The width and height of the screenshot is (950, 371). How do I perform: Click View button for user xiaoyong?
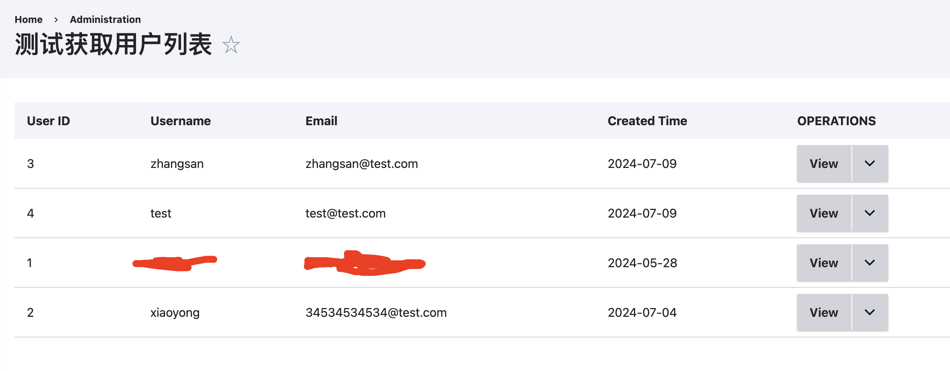point(824,313)
